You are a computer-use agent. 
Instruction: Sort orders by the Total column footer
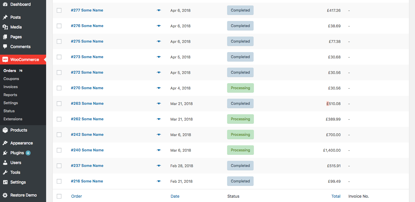tap(336, 196)
